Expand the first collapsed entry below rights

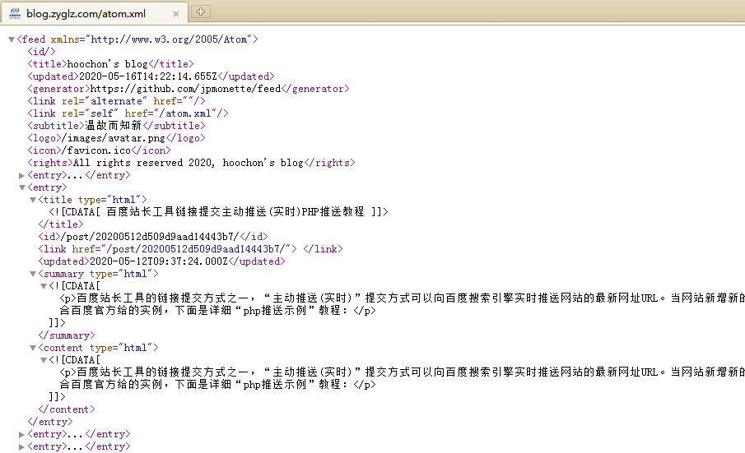22,175
